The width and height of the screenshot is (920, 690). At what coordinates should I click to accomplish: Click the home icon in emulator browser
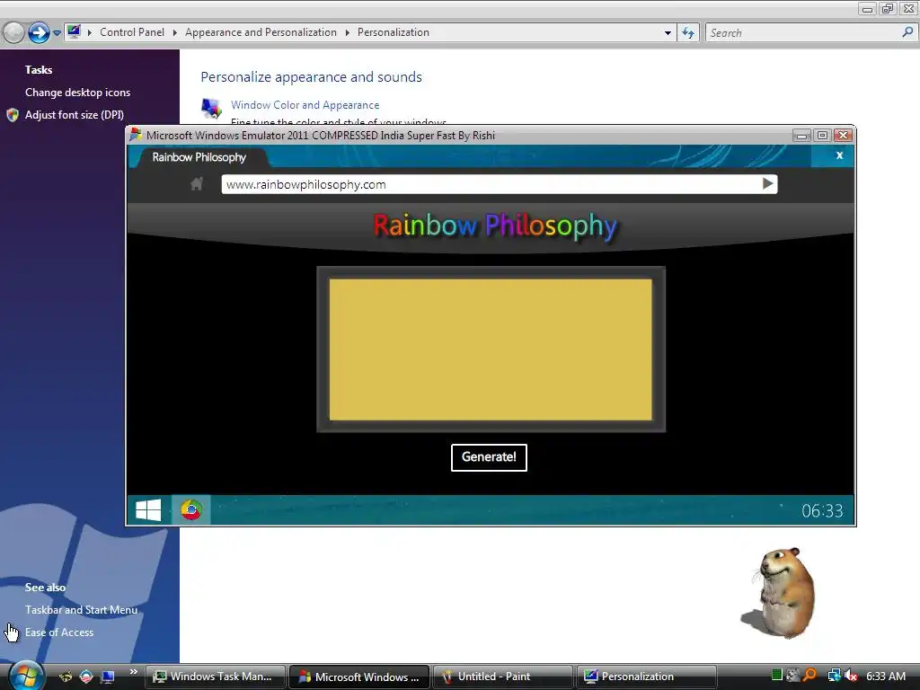[197, 184]
